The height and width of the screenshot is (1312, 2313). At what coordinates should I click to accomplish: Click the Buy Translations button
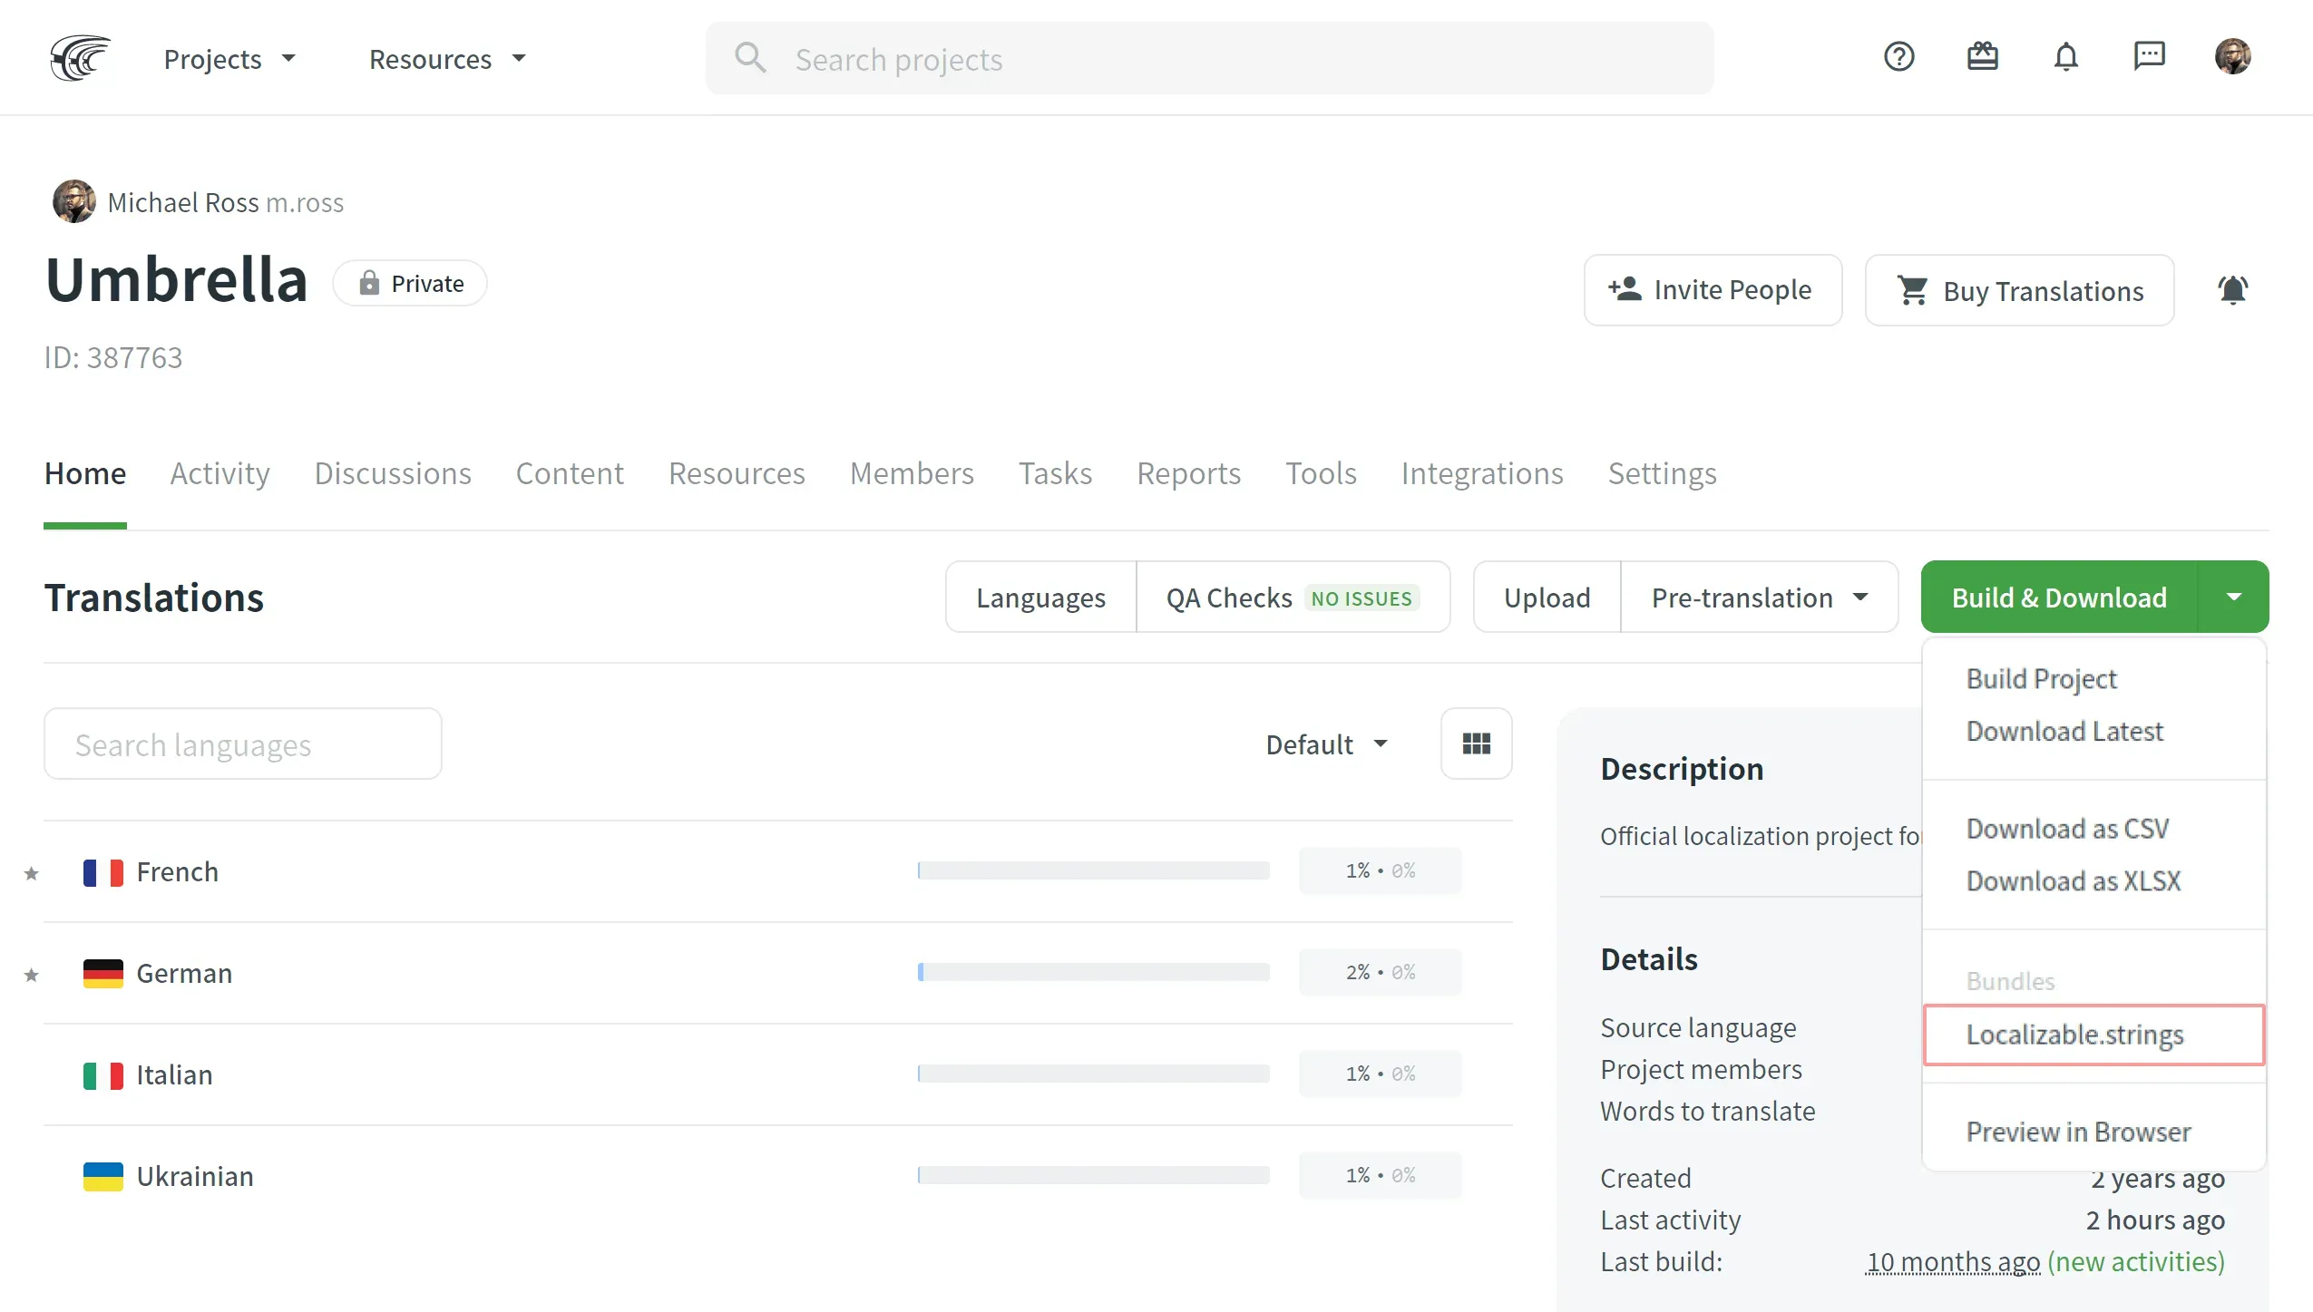[x=2019, y=290]
